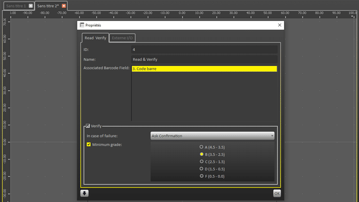
Task: Select grade B (3.5 - 2.5)
Action: click(201, 154)
